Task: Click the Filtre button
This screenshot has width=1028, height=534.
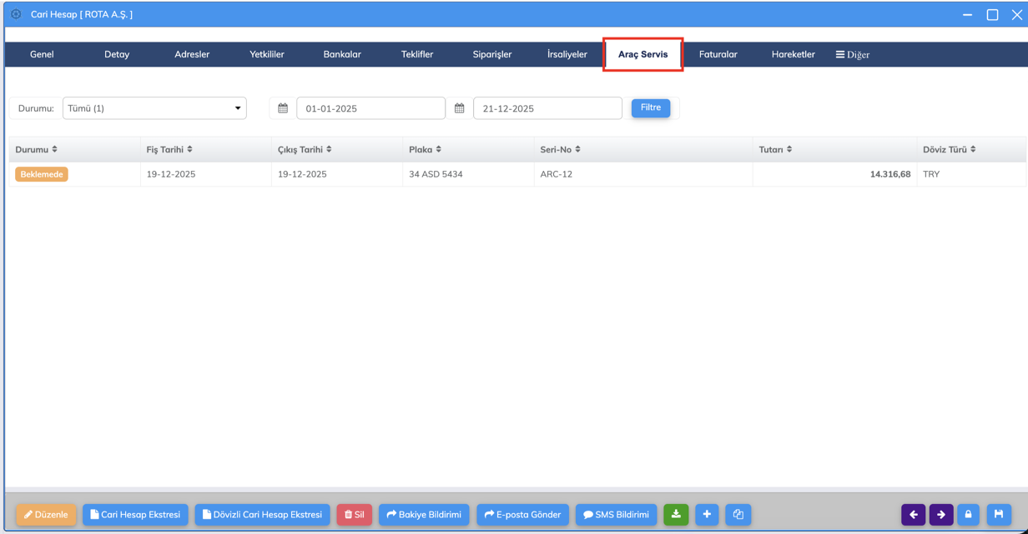Action: (x=651, y=107)
